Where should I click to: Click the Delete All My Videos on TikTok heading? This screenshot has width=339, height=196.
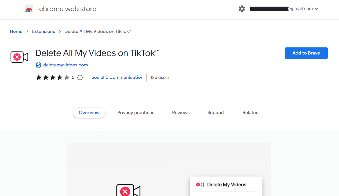(x=97, y=53)
